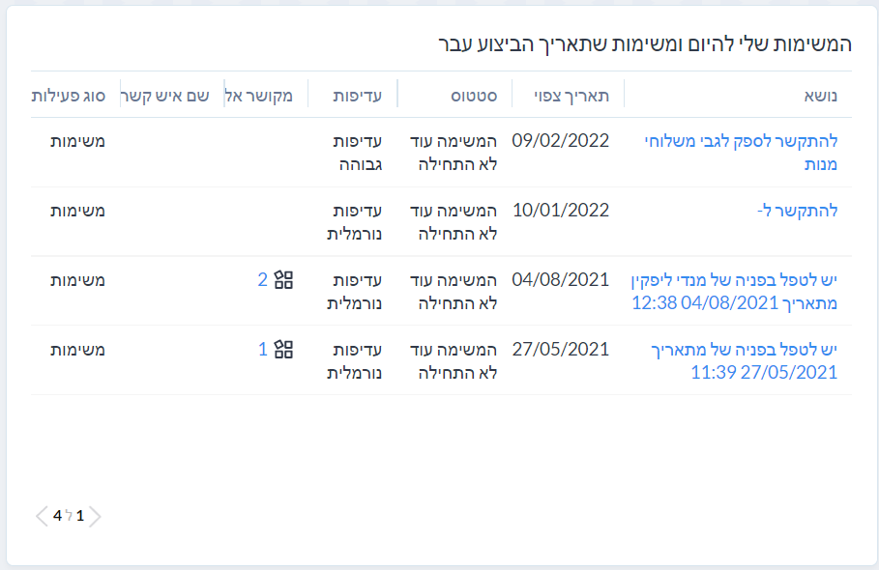The width and height of the screenshot is (879, 570).
Task: Open the related modules icon beside count 1
Action: pyautogui.click(x=283, y=350)
